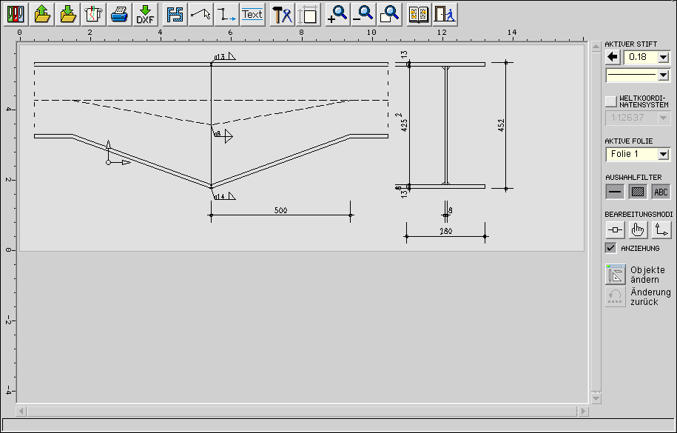Click Objekte ändern button
The image size is (677, 433).
coord(616,275)
